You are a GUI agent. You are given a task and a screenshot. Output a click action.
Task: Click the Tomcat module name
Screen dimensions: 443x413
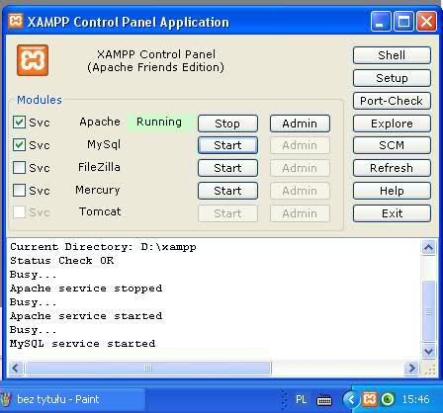pos(100,211)
